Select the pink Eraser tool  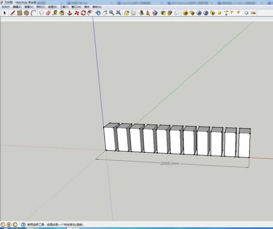48,13
